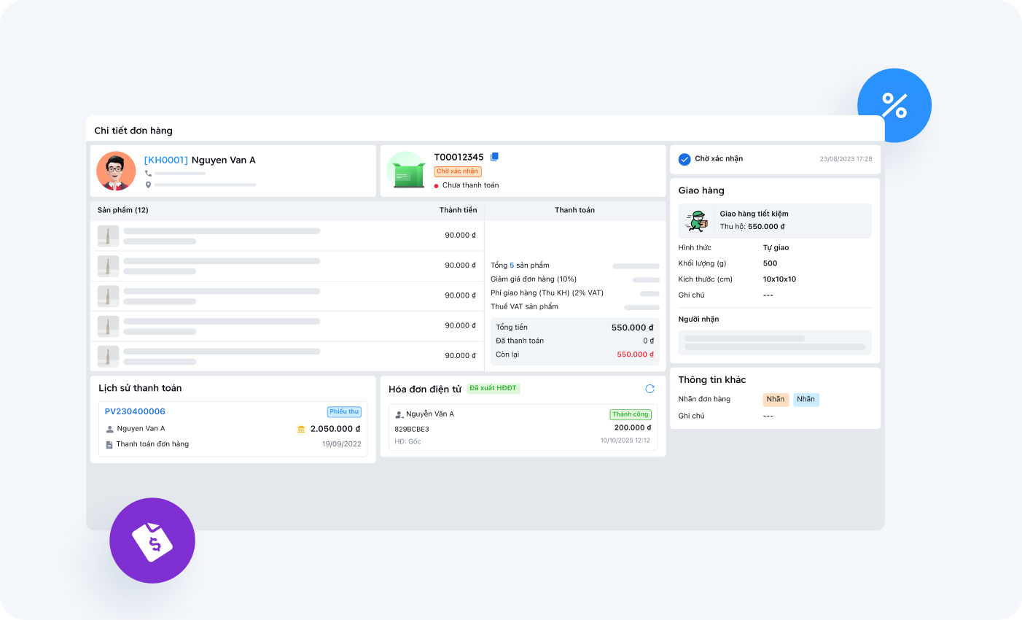Click the refresh icon in Hóa đơn điện tử
The height and width of the screenshot is (620, 1022).
click(650, 389)
